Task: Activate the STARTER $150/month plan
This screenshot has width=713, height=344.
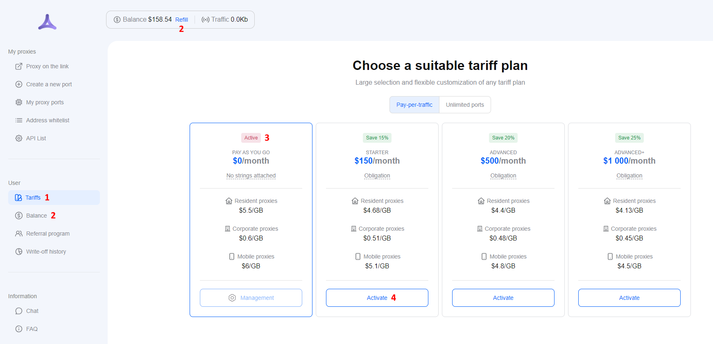Action: click(x=377, y=298)
